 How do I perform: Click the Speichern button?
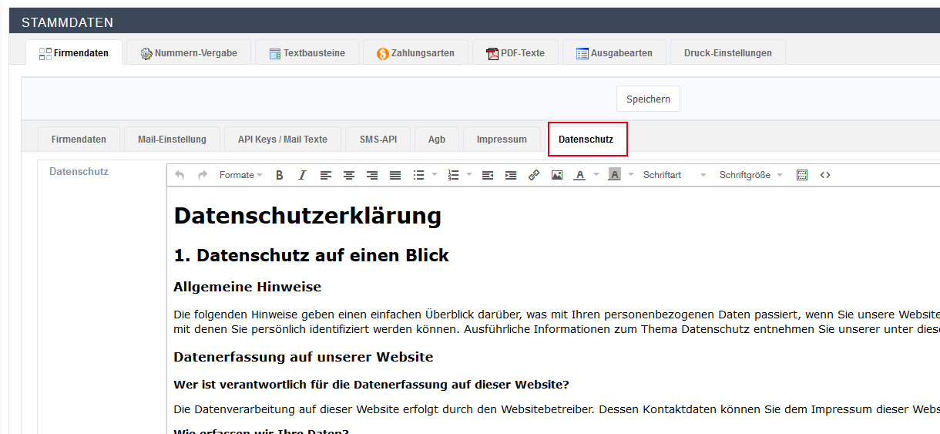tap(648, 99)
